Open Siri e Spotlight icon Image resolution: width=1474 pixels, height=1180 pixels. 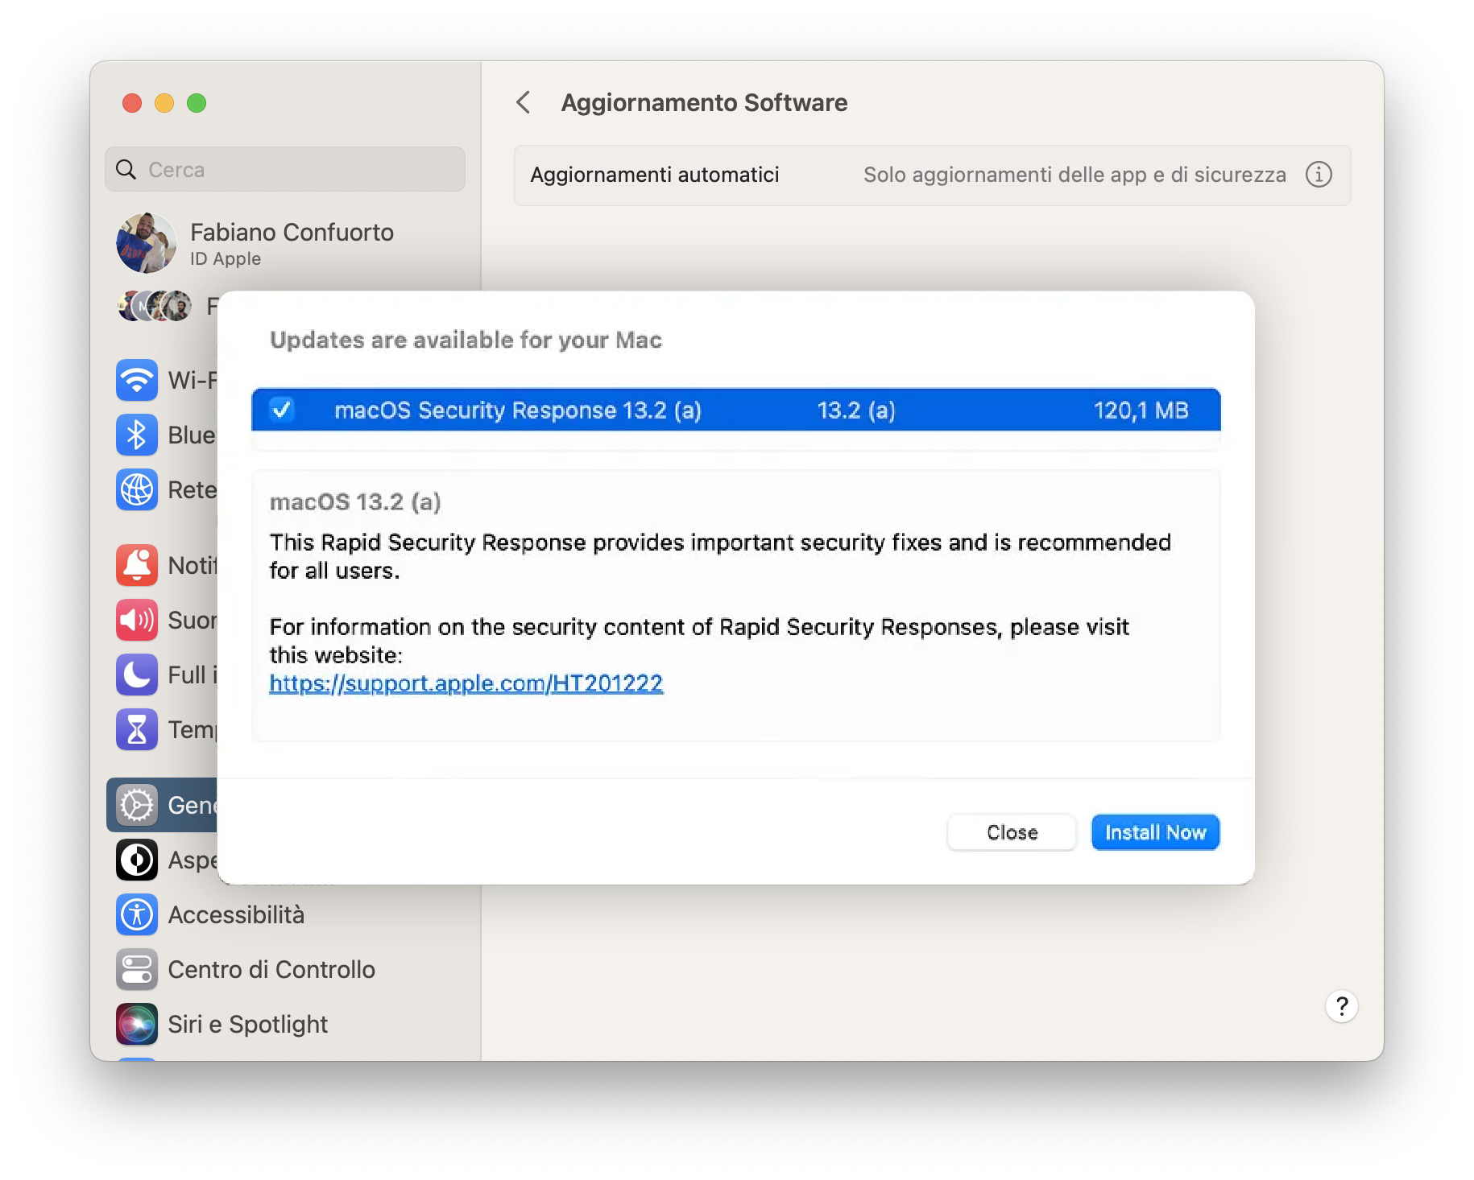(136, 1024)
